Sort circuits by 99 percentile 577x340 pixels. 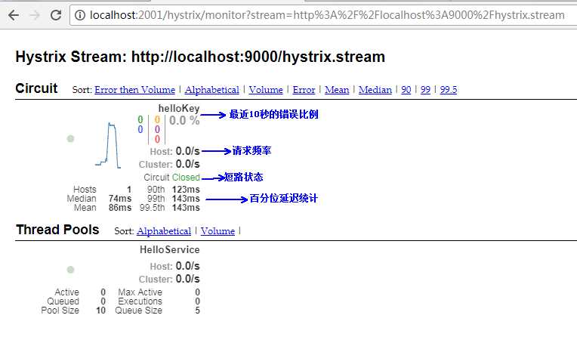425,90
